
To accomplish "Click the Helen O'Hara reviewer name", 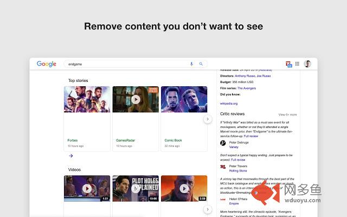I will point(239,199).
